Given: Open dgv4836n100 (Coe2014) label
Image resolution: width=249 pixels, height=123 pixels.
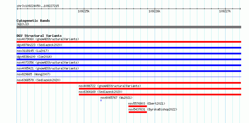Looking at the screenshot, I should (34, 57).
